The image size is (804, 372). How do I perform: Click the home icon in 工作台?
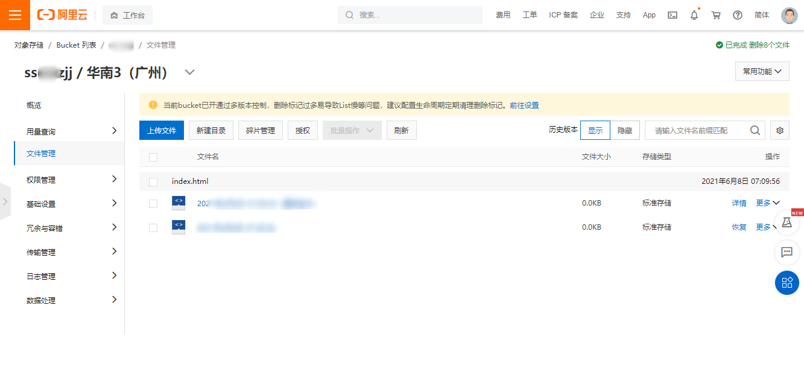click(x=114, y=15)
